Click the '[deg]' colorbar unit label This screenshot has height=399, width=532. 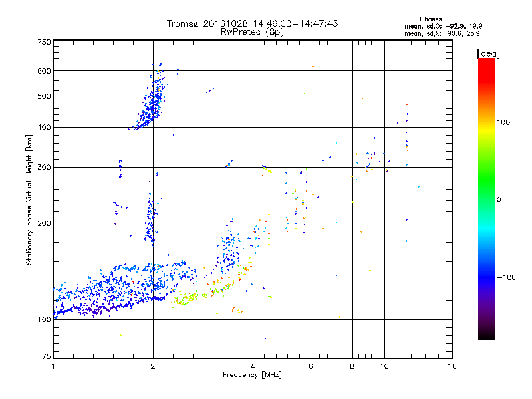coord(488,53)
